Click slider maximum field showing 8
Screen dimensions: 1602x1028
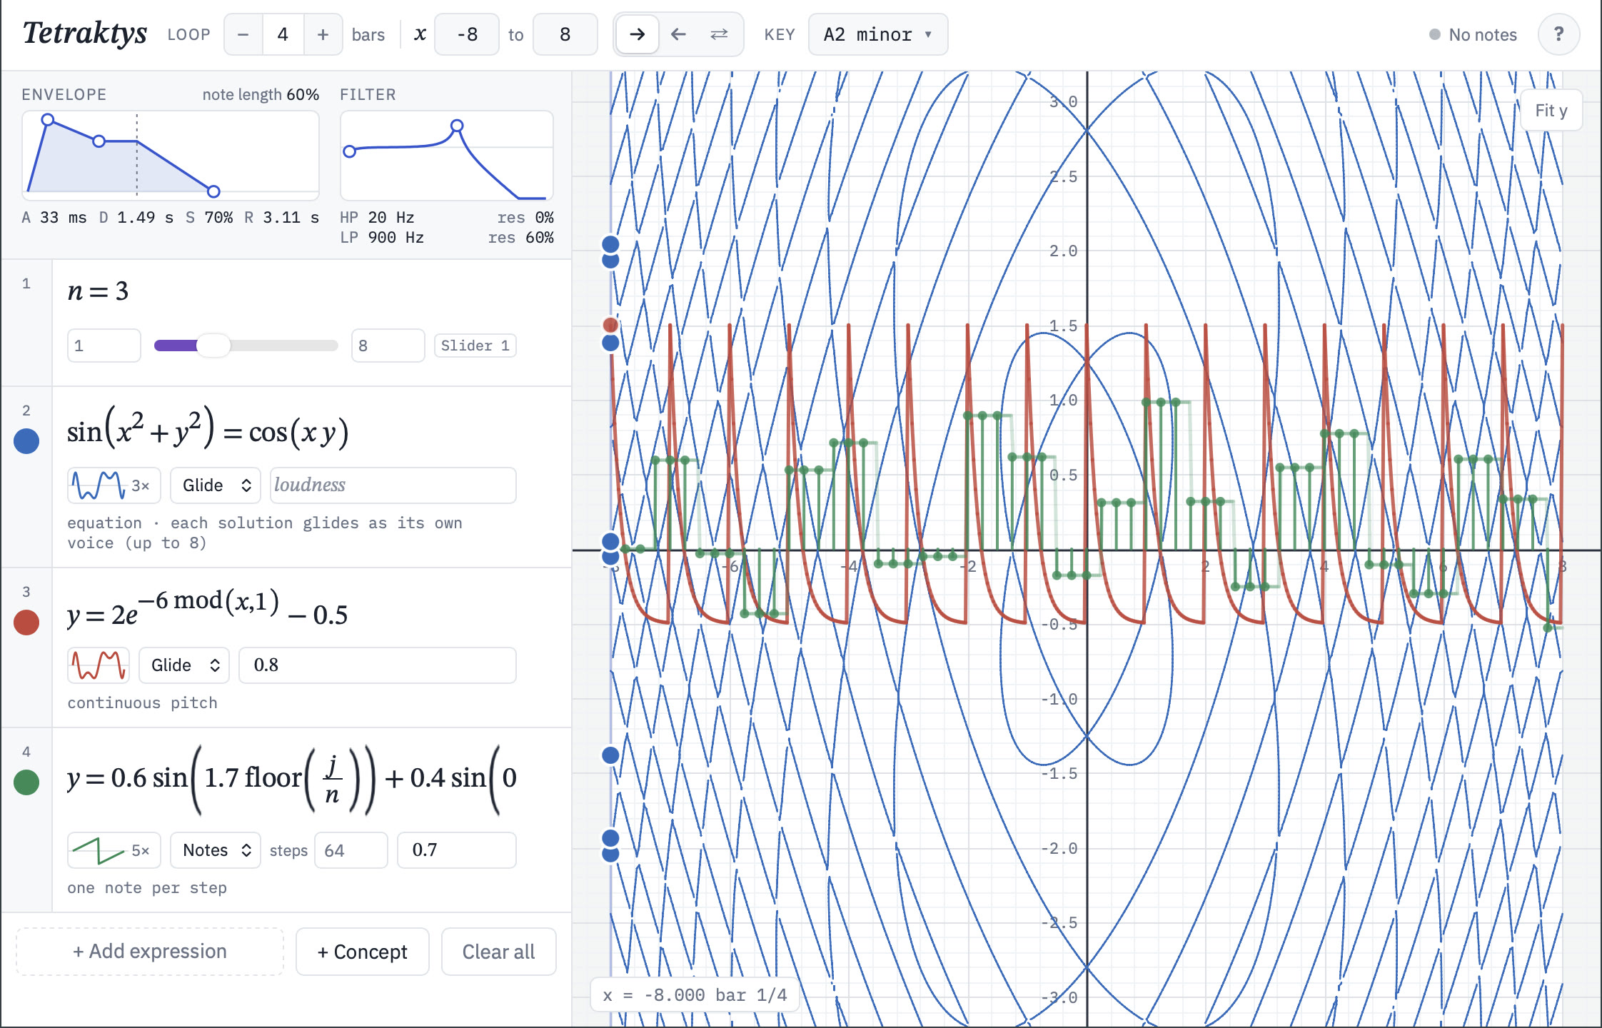click(388, 346)
